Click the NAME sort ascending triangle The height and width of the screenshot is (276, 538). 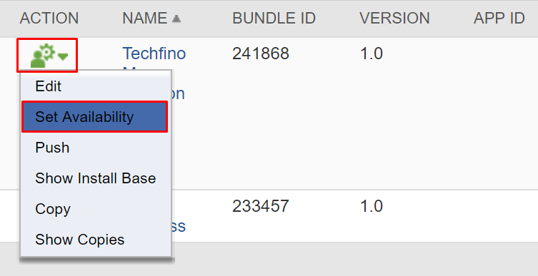176,18
